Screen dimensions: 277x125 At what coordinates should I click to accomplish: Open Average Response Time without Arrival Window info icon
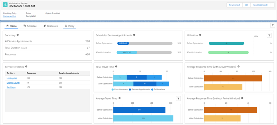click(242, 98)
